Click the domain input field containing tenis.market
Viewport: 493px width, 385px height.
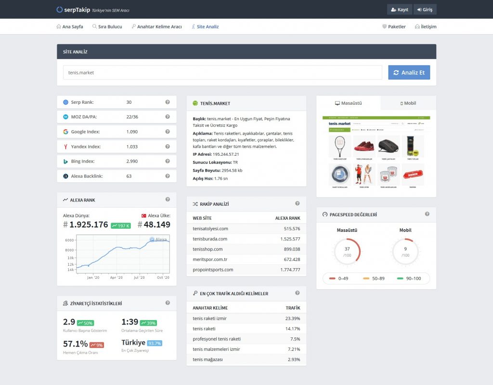tap(222, 73)
